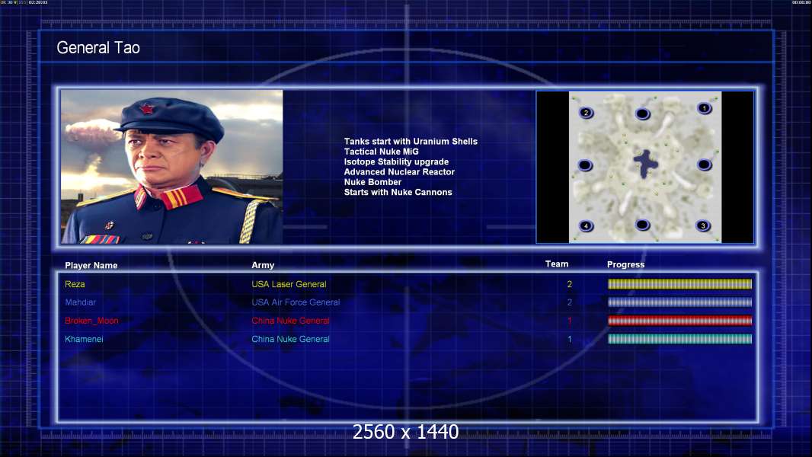The width and height of the screenshot is (812, 457).
Task: Click the minimap preview image
Action: (645, 167)
